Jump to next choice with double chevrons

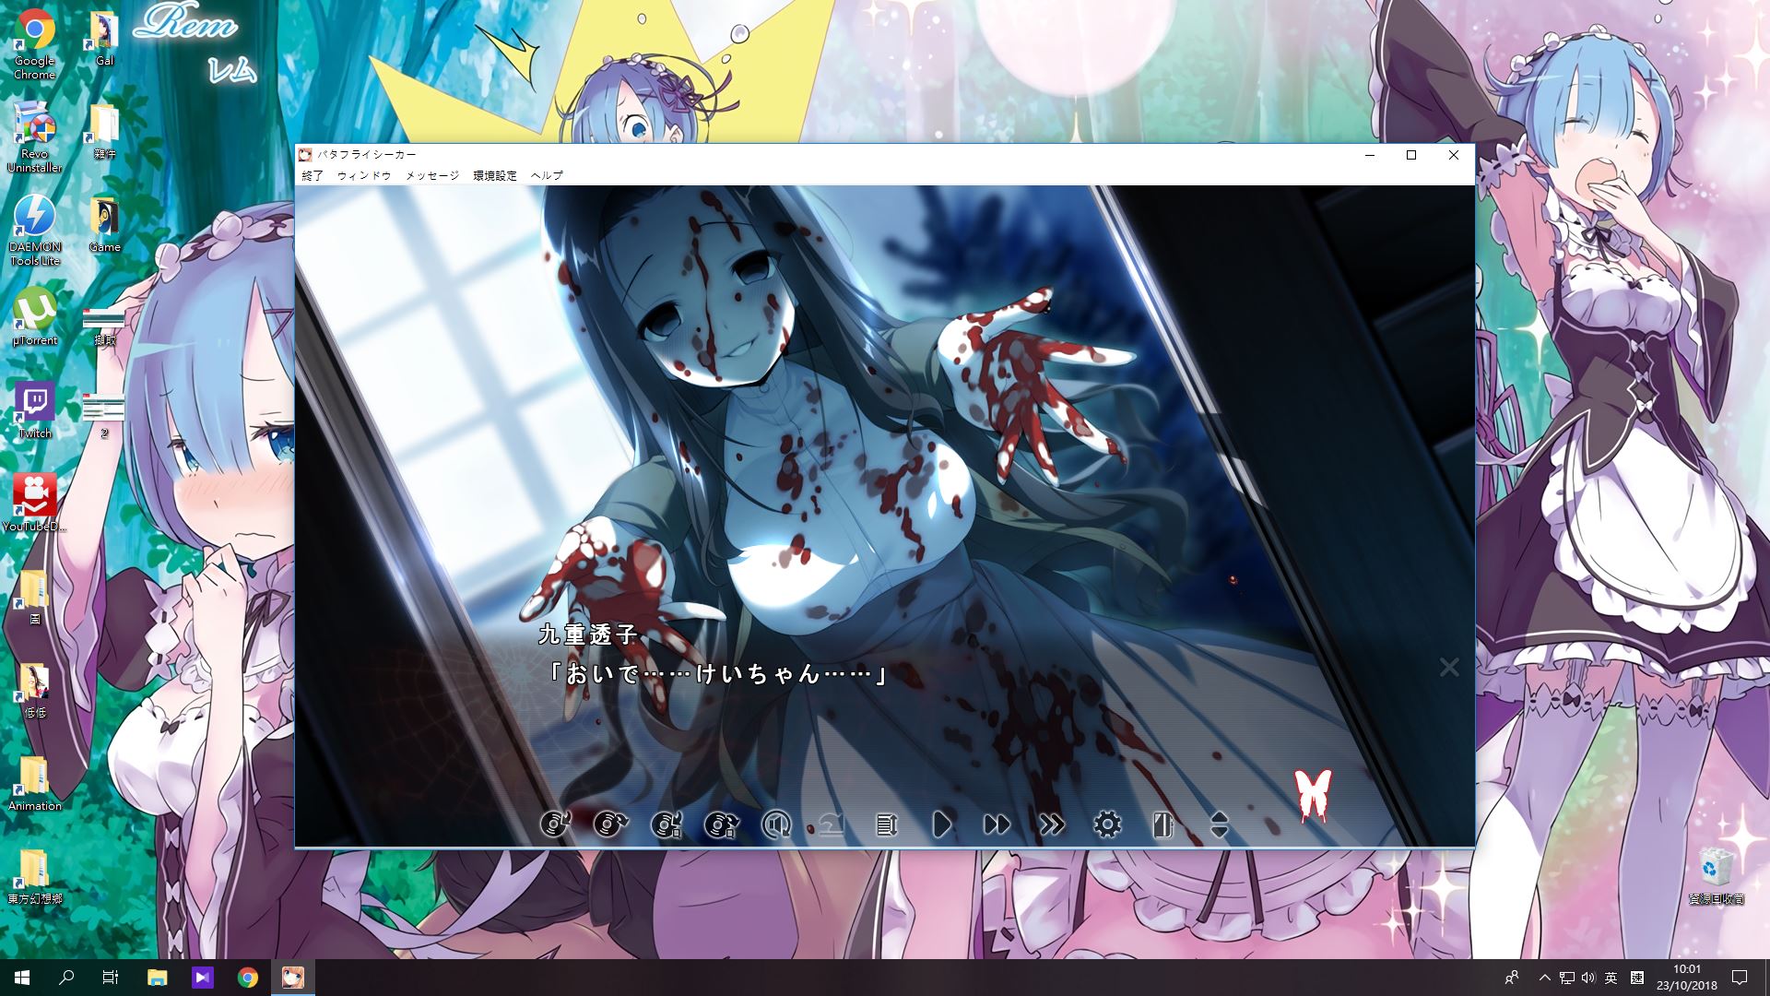1052,824
